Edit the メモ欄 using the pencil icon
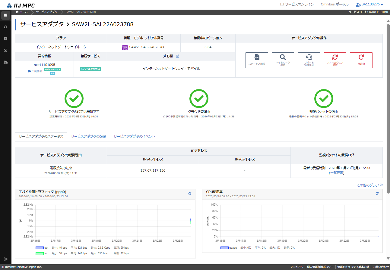Viewport: 390px width, 270px height. tap(178, 56)
